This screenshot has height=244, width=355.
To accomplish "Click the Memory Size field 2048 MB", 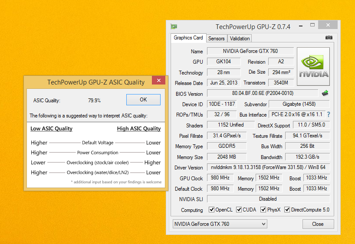I will tap(227, 157).
